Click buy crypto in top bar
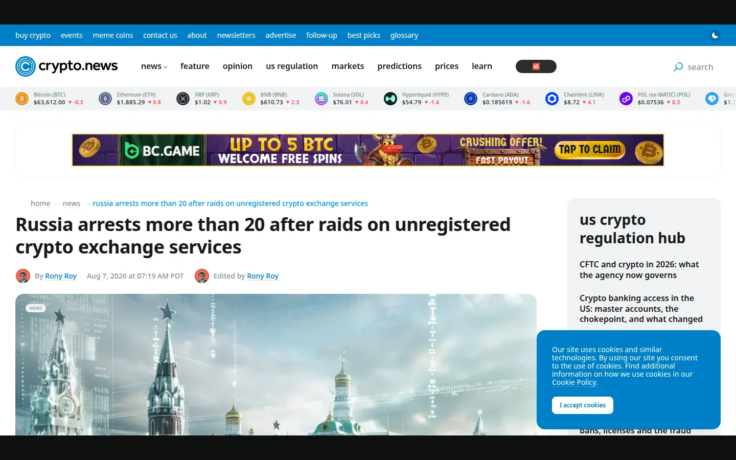 click(x=33, y=35)
